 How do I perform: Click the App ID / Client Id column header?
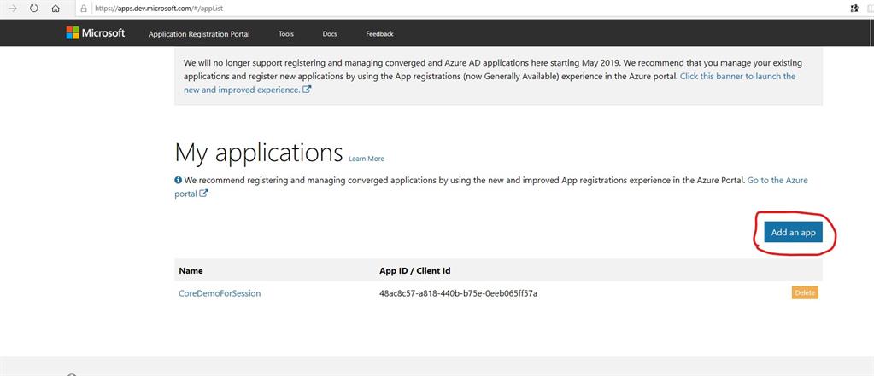[414, 271]
